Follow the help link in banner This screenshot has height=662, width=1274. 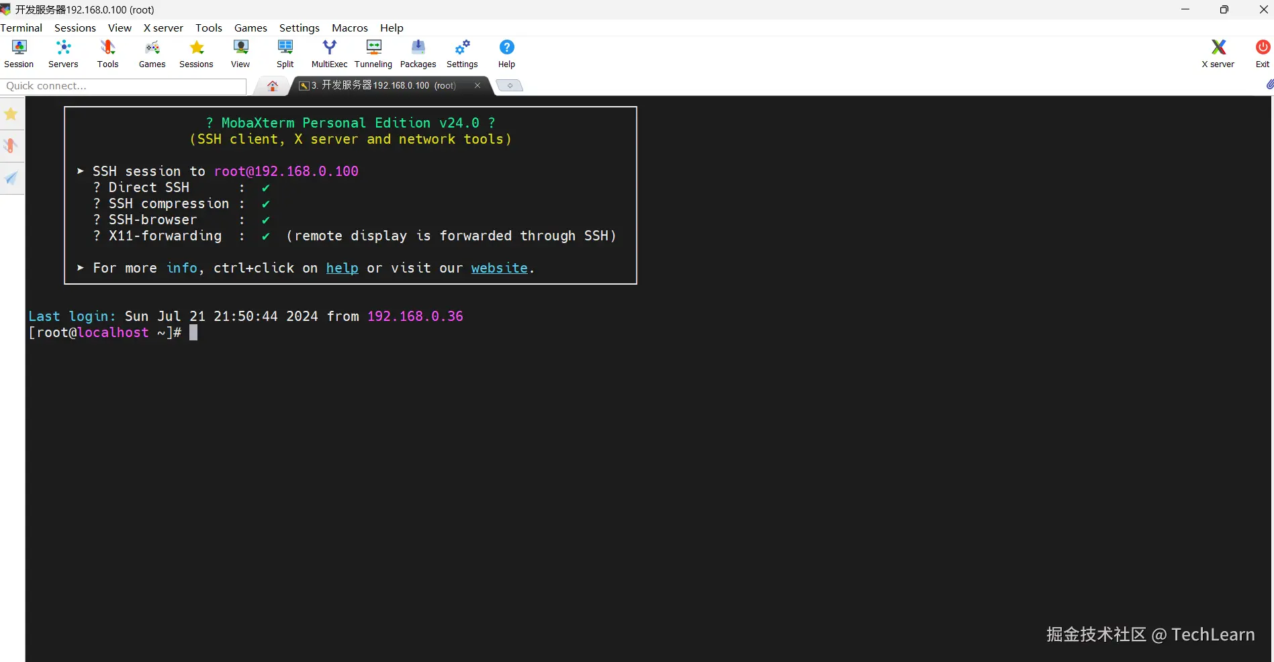[x=343, y=268]
